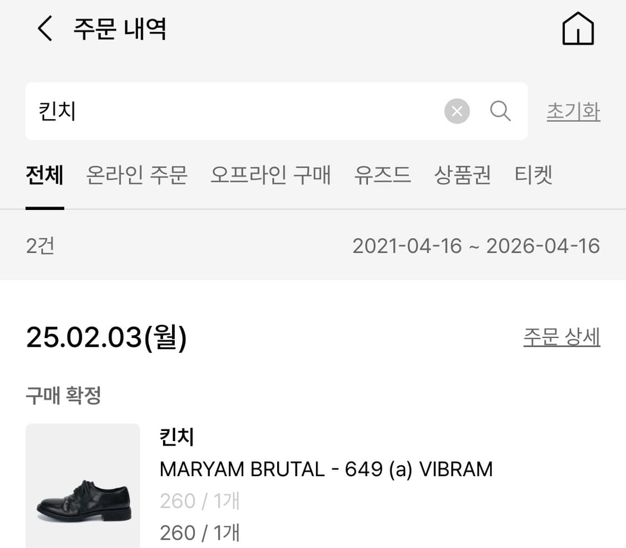View the 유즈드 purchases tab
The width and height of the screenshot is (626, 548).
(x=382, y=175)
